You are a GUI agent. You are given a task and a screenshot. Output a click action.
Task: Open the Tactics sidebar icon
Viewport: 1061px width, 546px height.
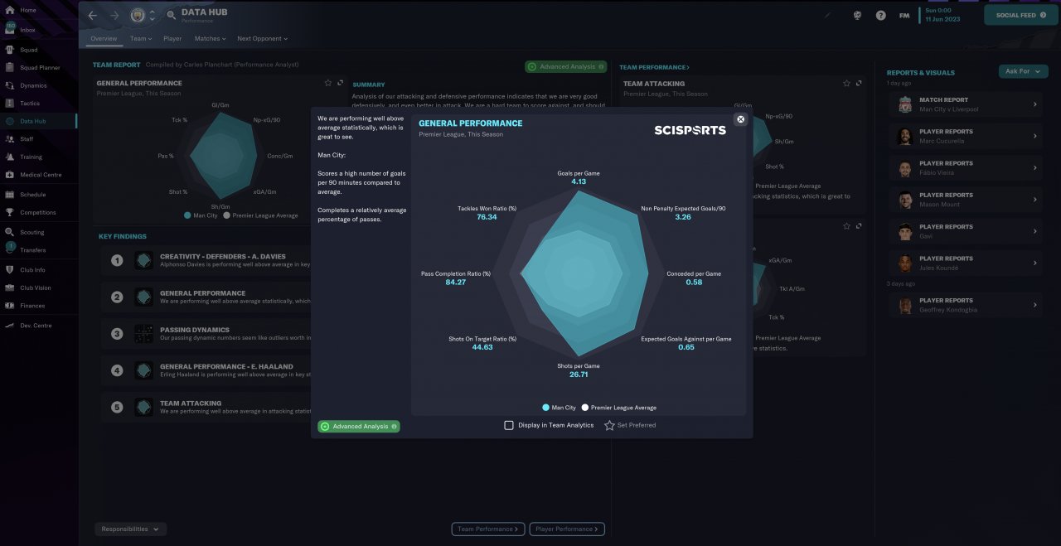click(10, 104)
